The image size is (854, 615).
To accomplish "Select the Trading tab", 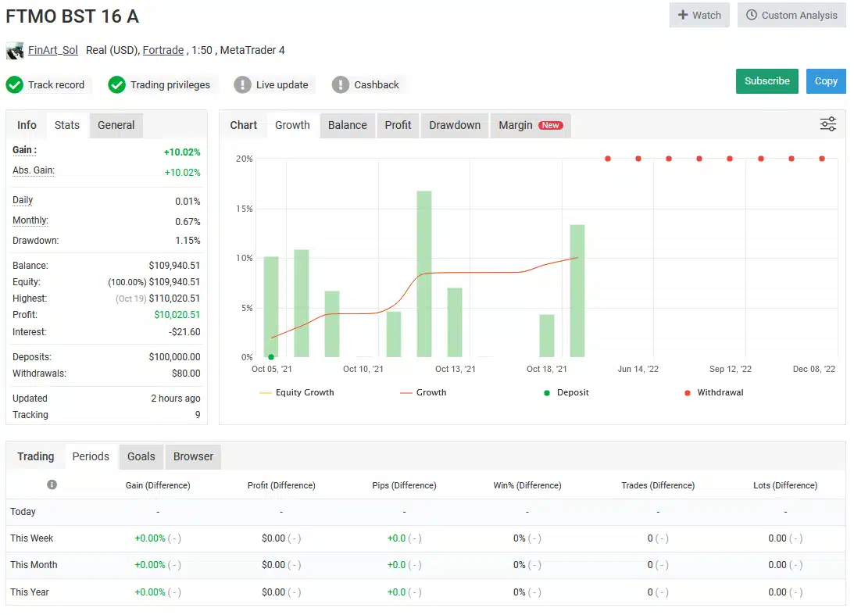I will pyautogui.click(x=35, y=456).
